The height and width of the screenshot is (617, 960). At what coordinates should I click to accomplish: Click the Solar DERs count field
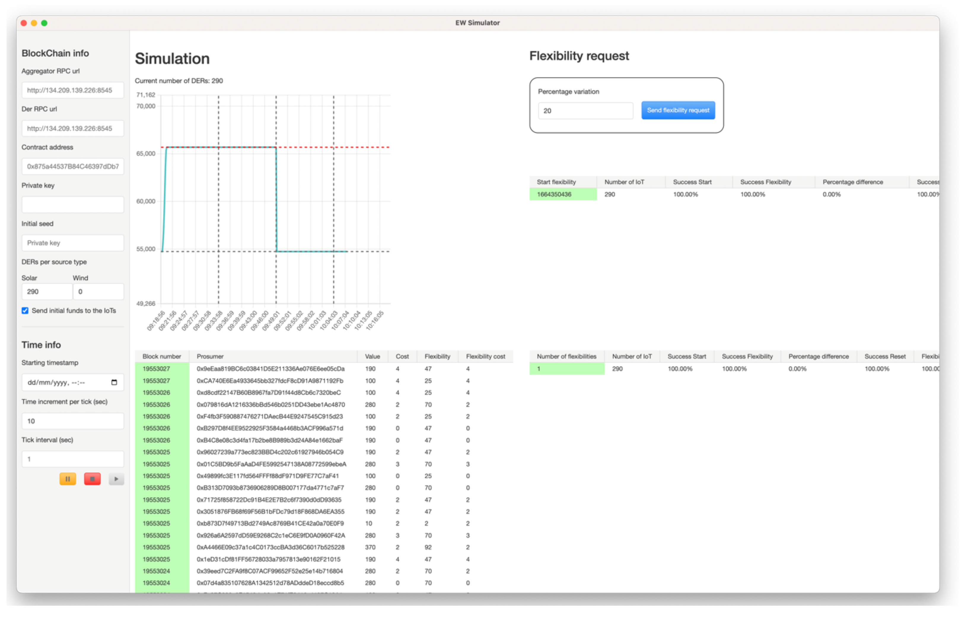[x=47, y=292]
